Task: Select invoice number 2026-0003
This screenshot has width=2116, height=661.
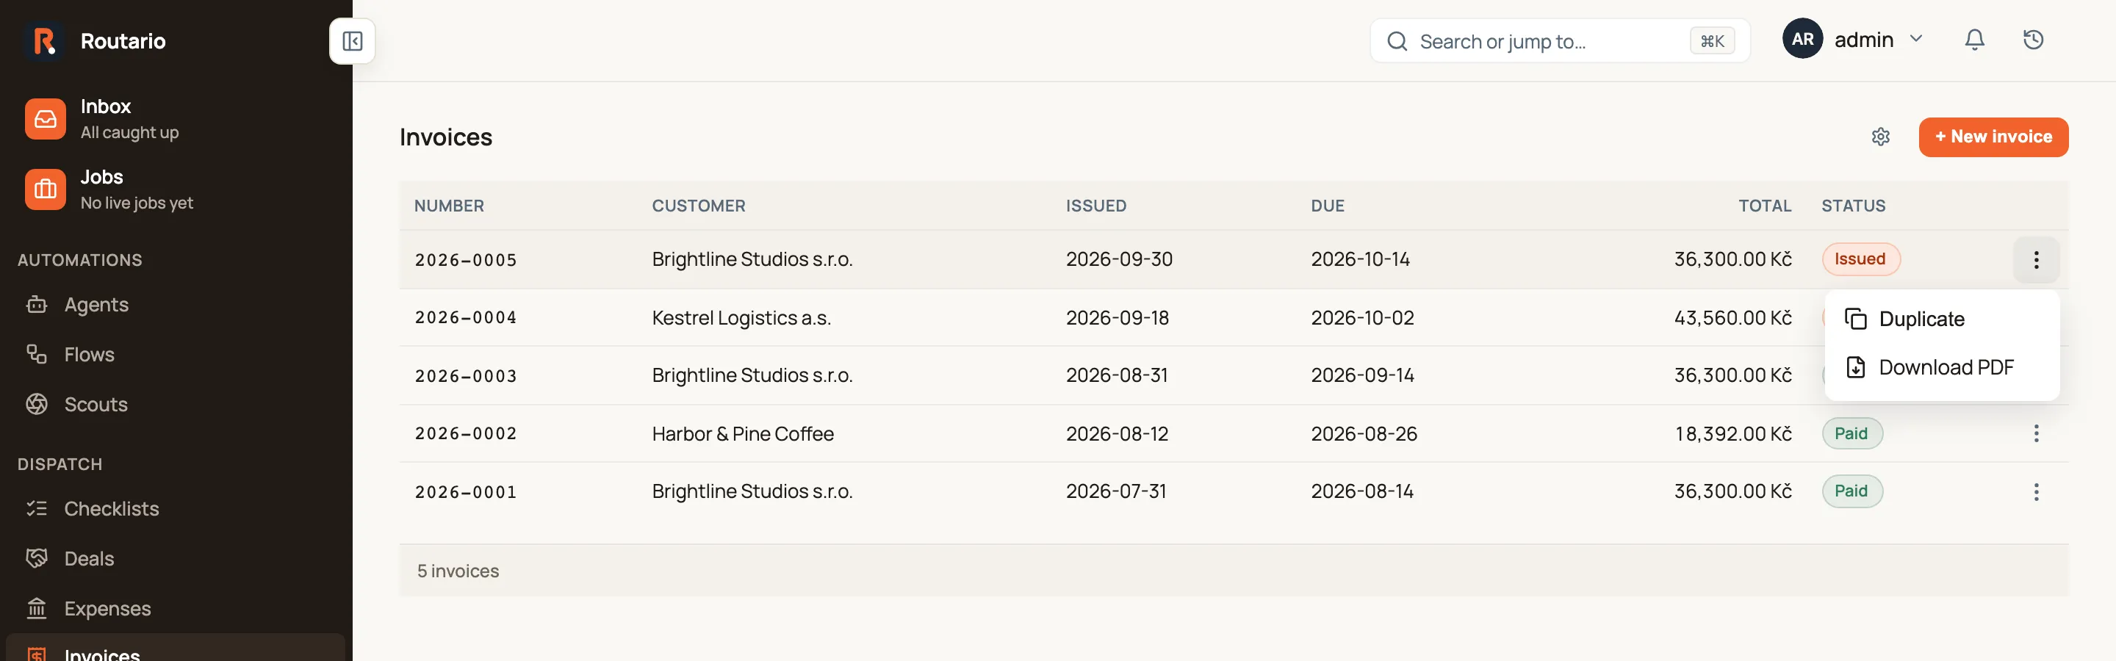Action: point(465,376)
